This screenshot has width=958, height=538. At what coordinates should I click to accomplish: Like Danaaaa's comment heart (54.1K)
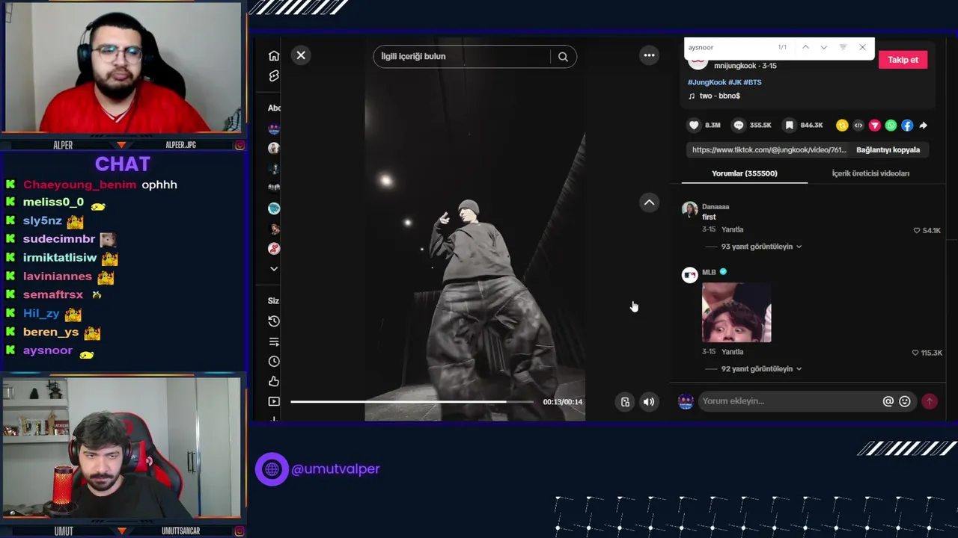click(917, 230)
